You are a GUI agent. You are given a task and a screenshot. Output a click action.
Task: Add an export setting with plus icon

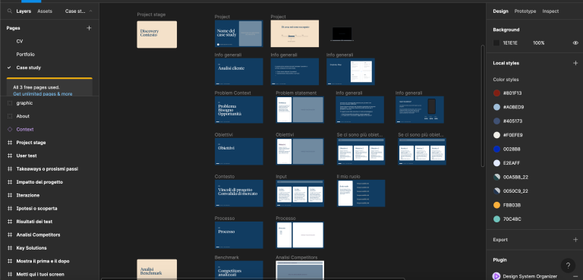coord(575,240)
